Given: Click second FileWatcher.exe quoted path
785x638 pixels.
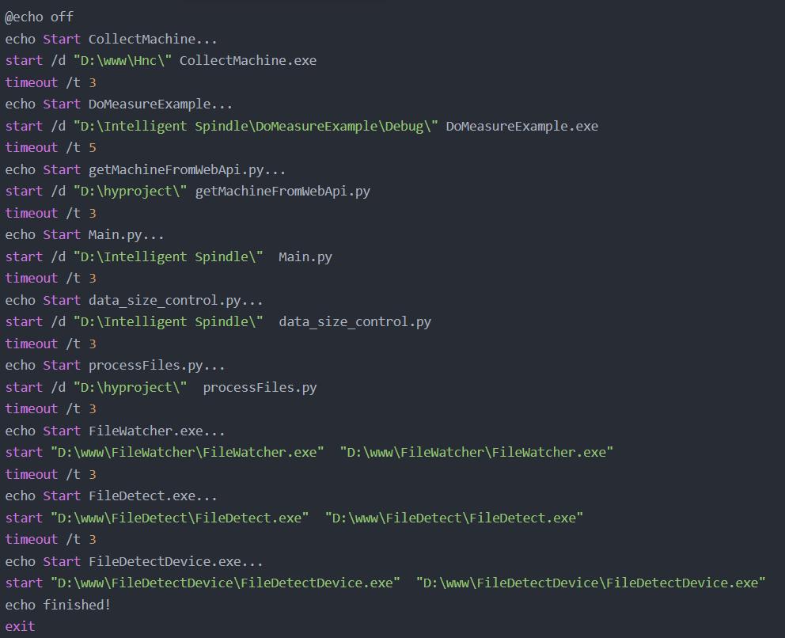Looking at the screenshot, I should pyautogui.click(x=476, y=453).
